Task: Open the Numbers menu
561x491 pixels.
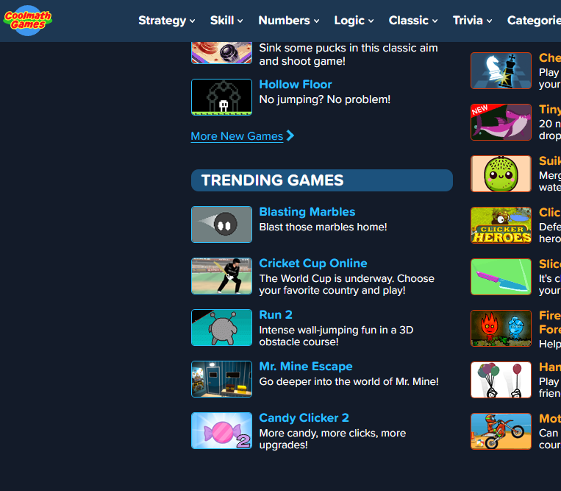Action: (289, 21)
